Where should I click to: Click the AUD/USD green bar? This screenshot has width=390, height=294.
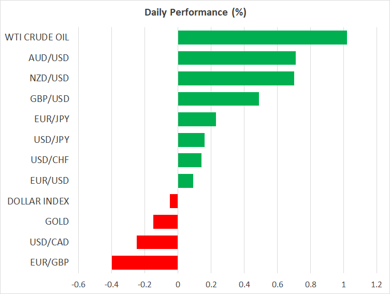237,58
